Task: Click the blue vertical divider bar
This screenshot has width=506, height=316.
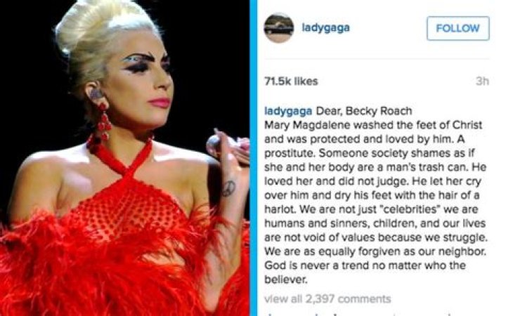Action: click(x=254, y=158)
